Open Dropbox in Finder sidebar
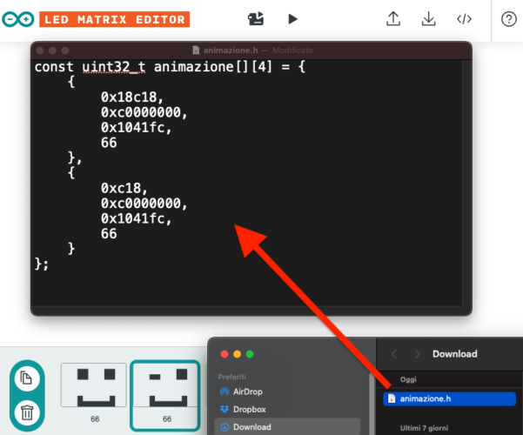Screen dimensions: 523x435 tap(249, 409)
